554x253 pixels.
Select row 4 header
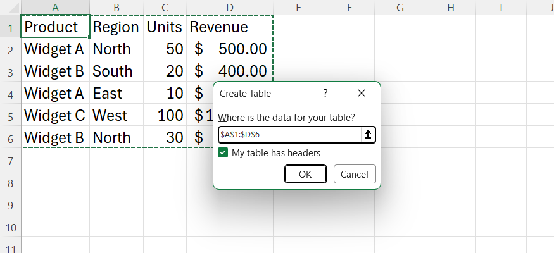[x=11, y=94]
